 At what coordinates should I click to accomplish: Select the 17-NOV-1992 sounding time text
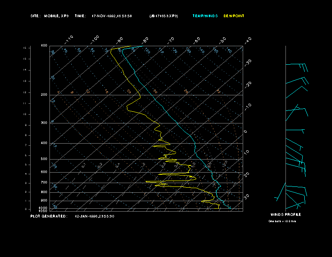click(112, 16)
